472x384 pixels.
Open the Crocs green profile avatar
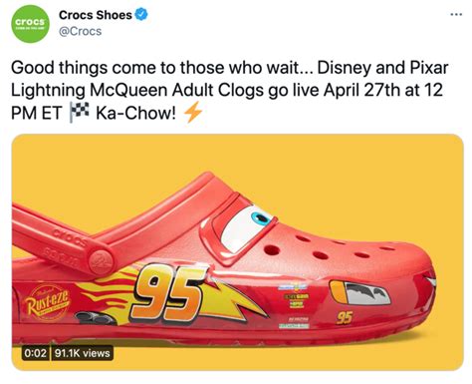[x=31, y=24]
